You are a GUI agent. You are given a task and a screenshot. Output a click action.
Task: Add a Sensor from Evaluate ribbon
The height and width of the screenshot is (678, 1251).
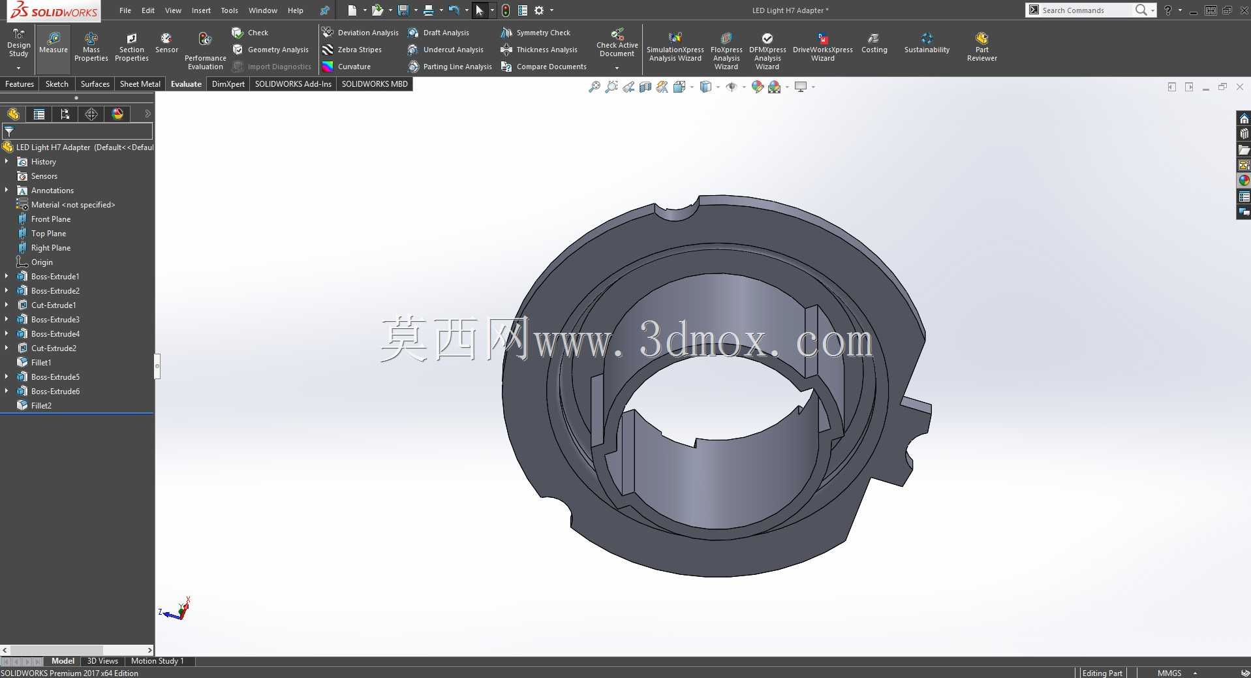[166, 43]
